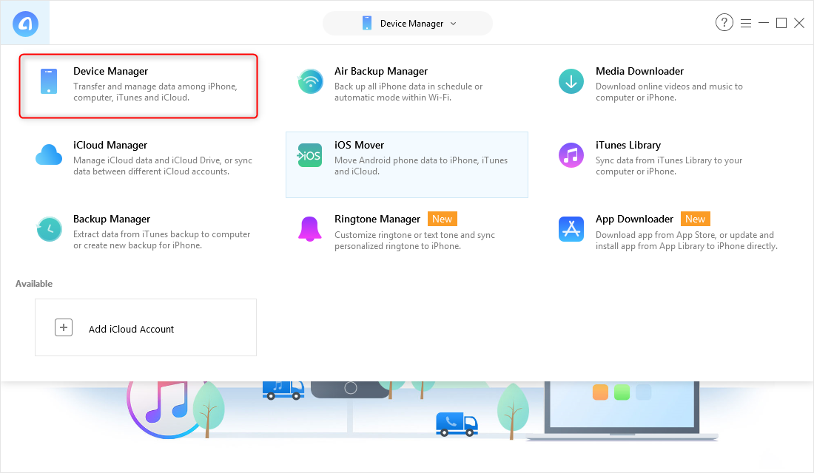The height and width of the screenshot is (473, 814).
Task: Open App Downloader
Action: 634,219
